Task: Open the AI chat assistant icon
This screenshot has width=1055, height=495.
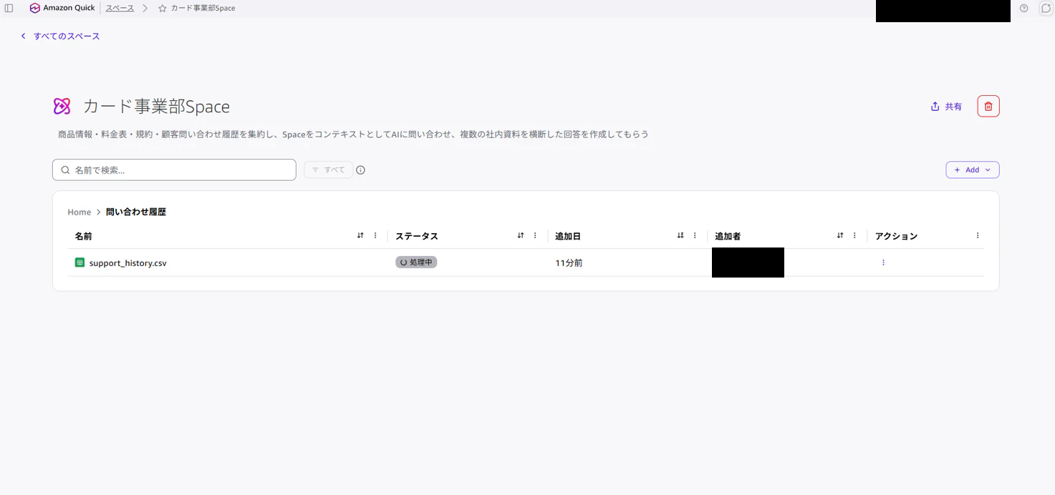Action: pyautogui.click(x=1046, y=8)
